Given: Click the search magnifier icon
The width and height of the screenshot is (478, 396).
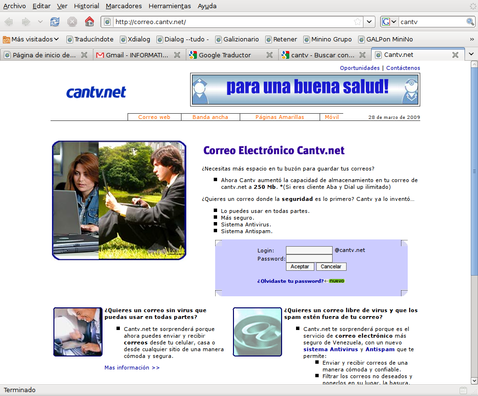Looking at the screenshot, I should 470,22.
